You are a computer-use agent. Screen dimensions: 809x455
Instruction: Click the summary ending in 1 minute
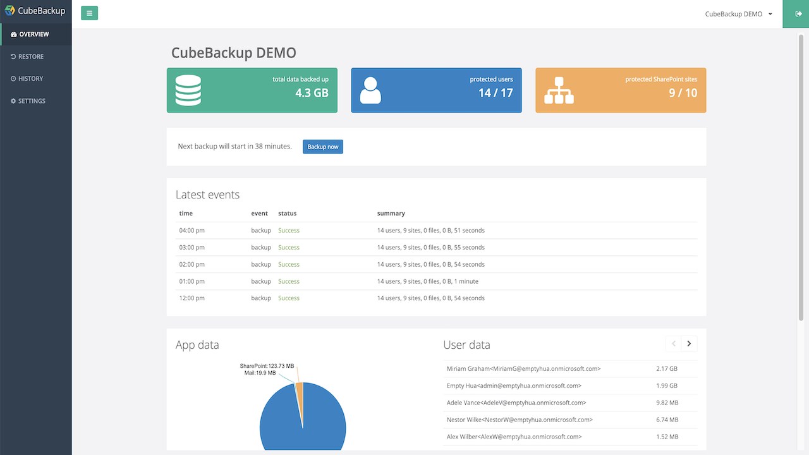click(428, 281)
